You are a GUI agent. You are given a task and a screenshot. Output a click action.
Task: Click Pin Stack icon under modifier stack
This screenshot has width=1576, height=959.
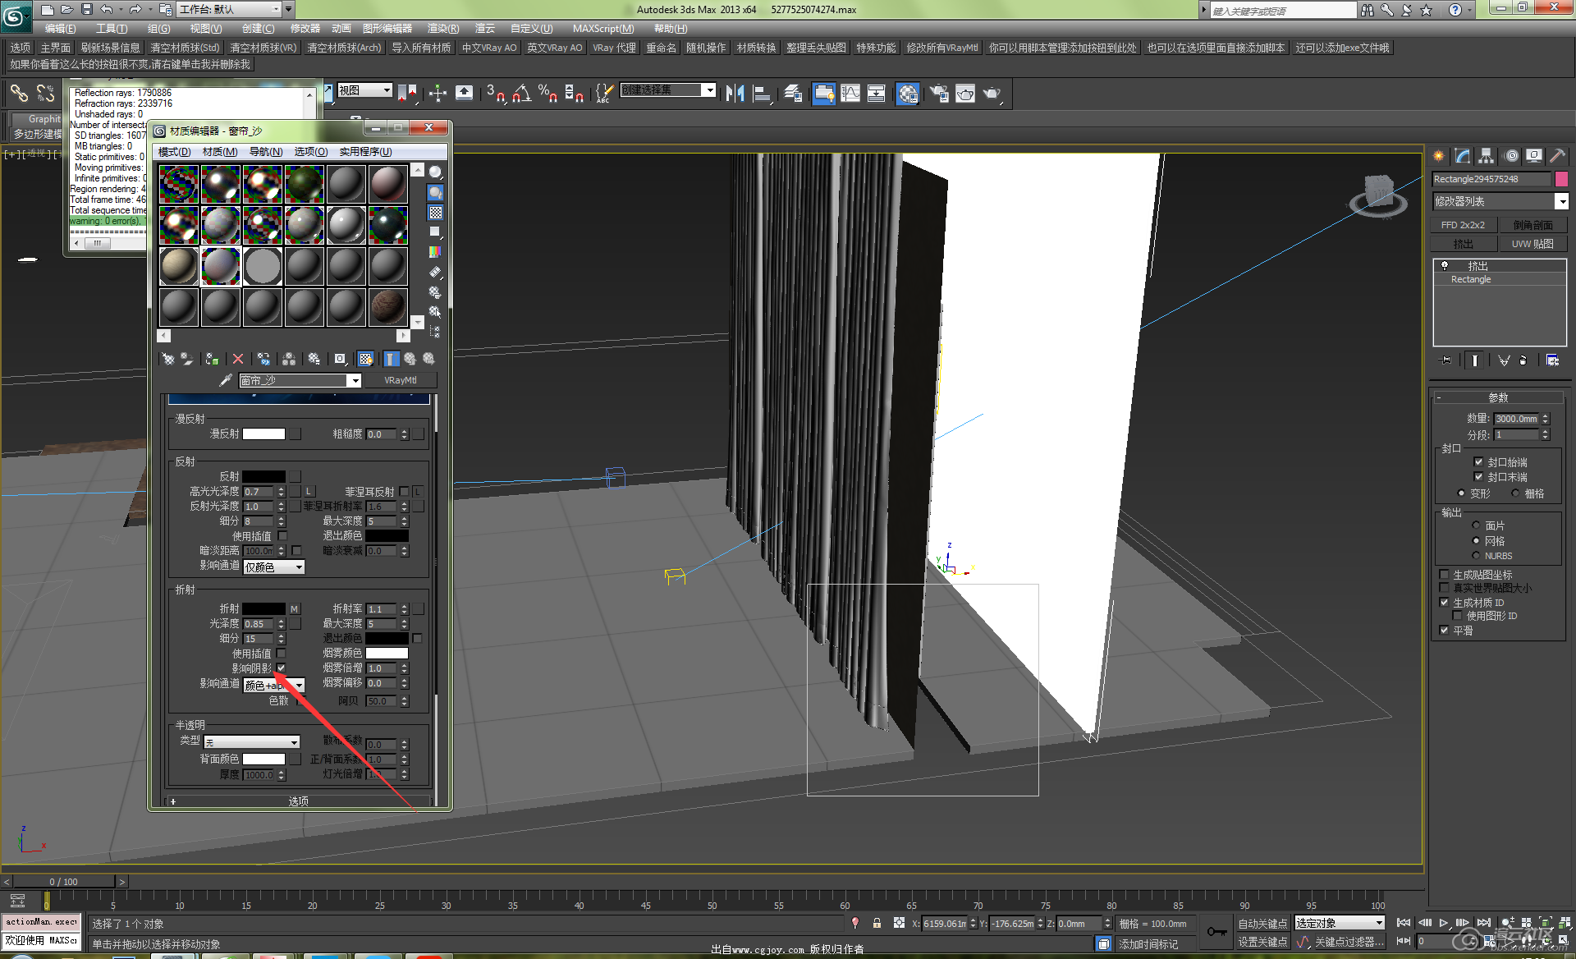click(1445, 360)
